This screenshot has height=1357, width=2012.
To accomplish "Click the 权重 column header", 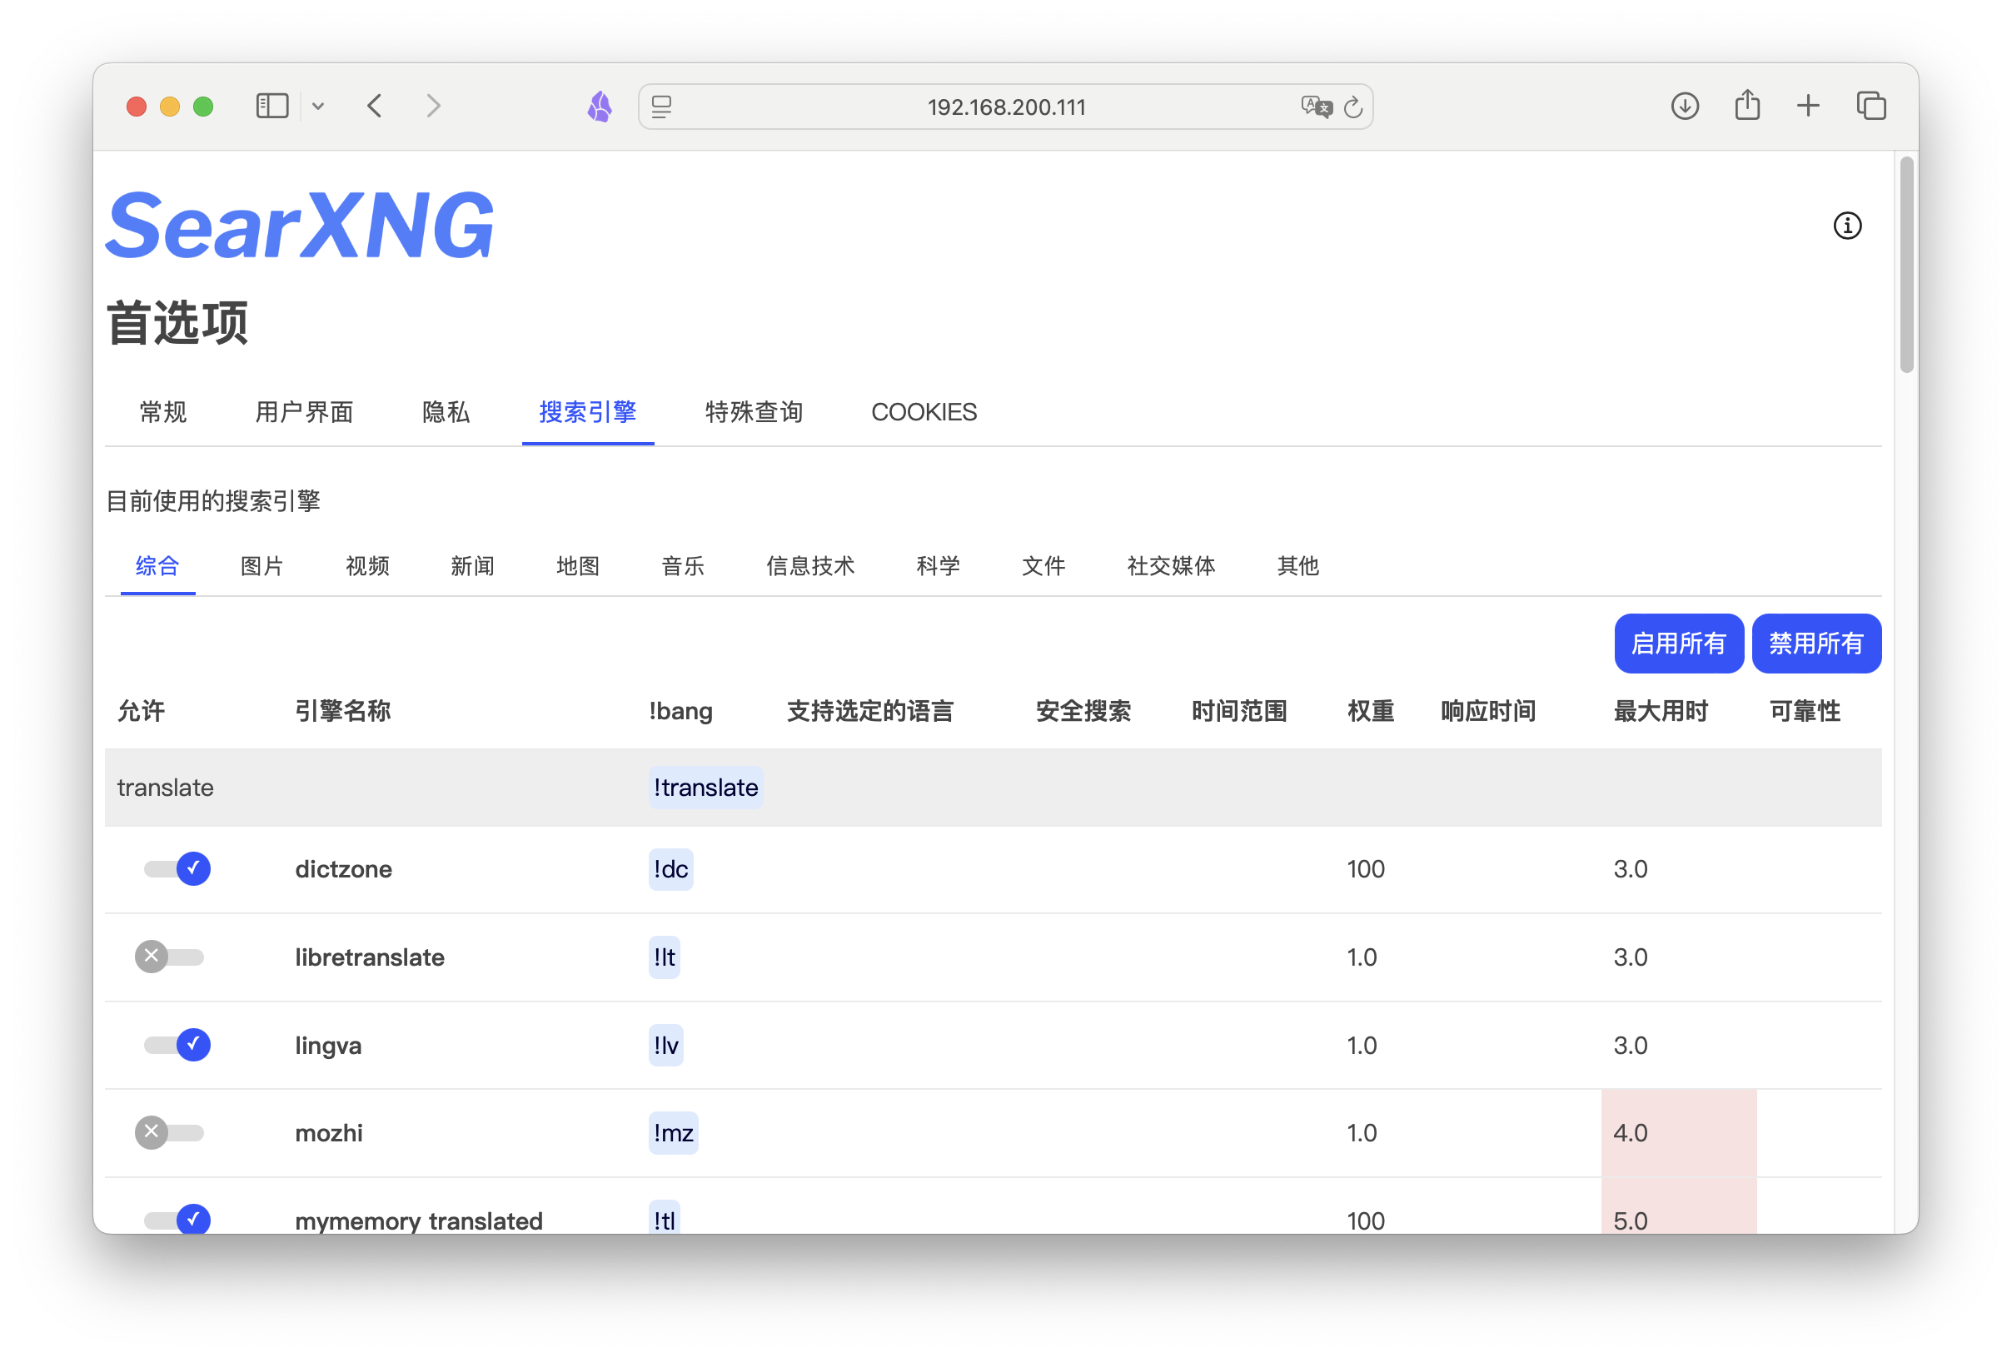I will 1371,712.
